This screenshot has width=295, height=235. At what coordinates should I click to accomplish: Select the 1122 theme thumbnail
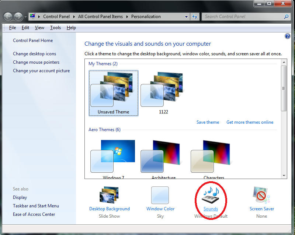(163, 93)
